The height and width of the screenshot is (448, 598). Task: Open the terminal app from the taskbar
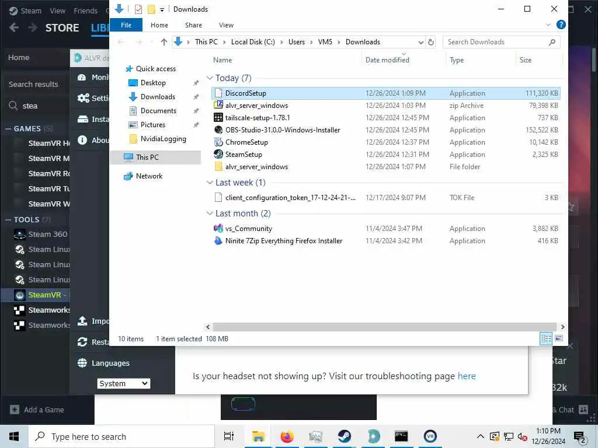point(401,436)
